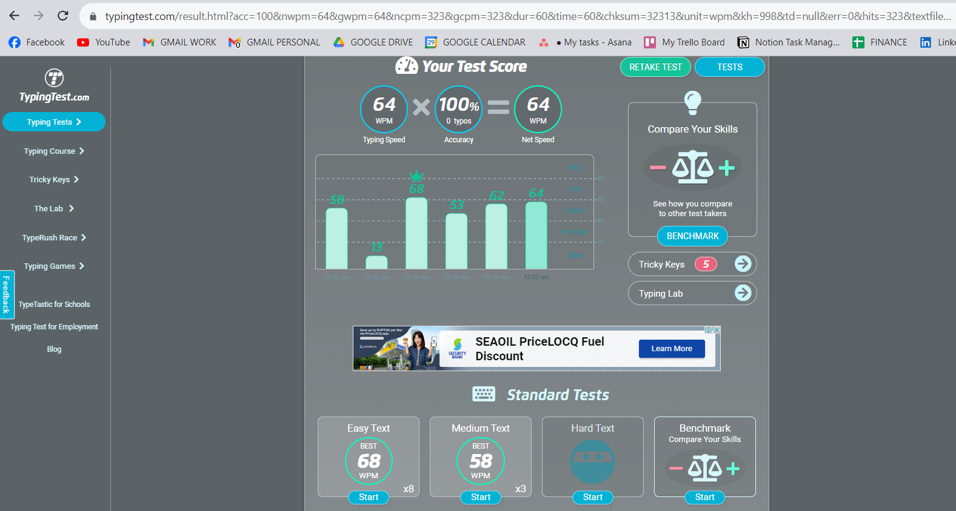Click the browser back arrow
The image size is (956, 511).
(15, 16)
